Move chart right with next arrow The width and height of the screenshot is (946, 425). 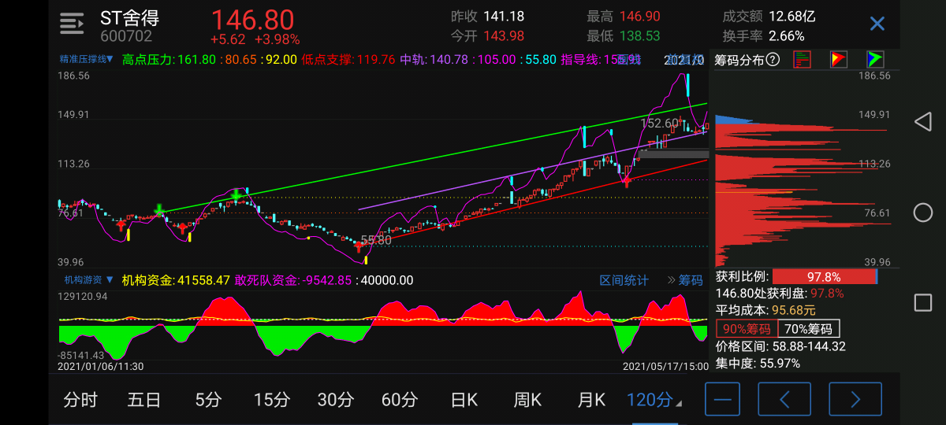(x=855, y=400)
